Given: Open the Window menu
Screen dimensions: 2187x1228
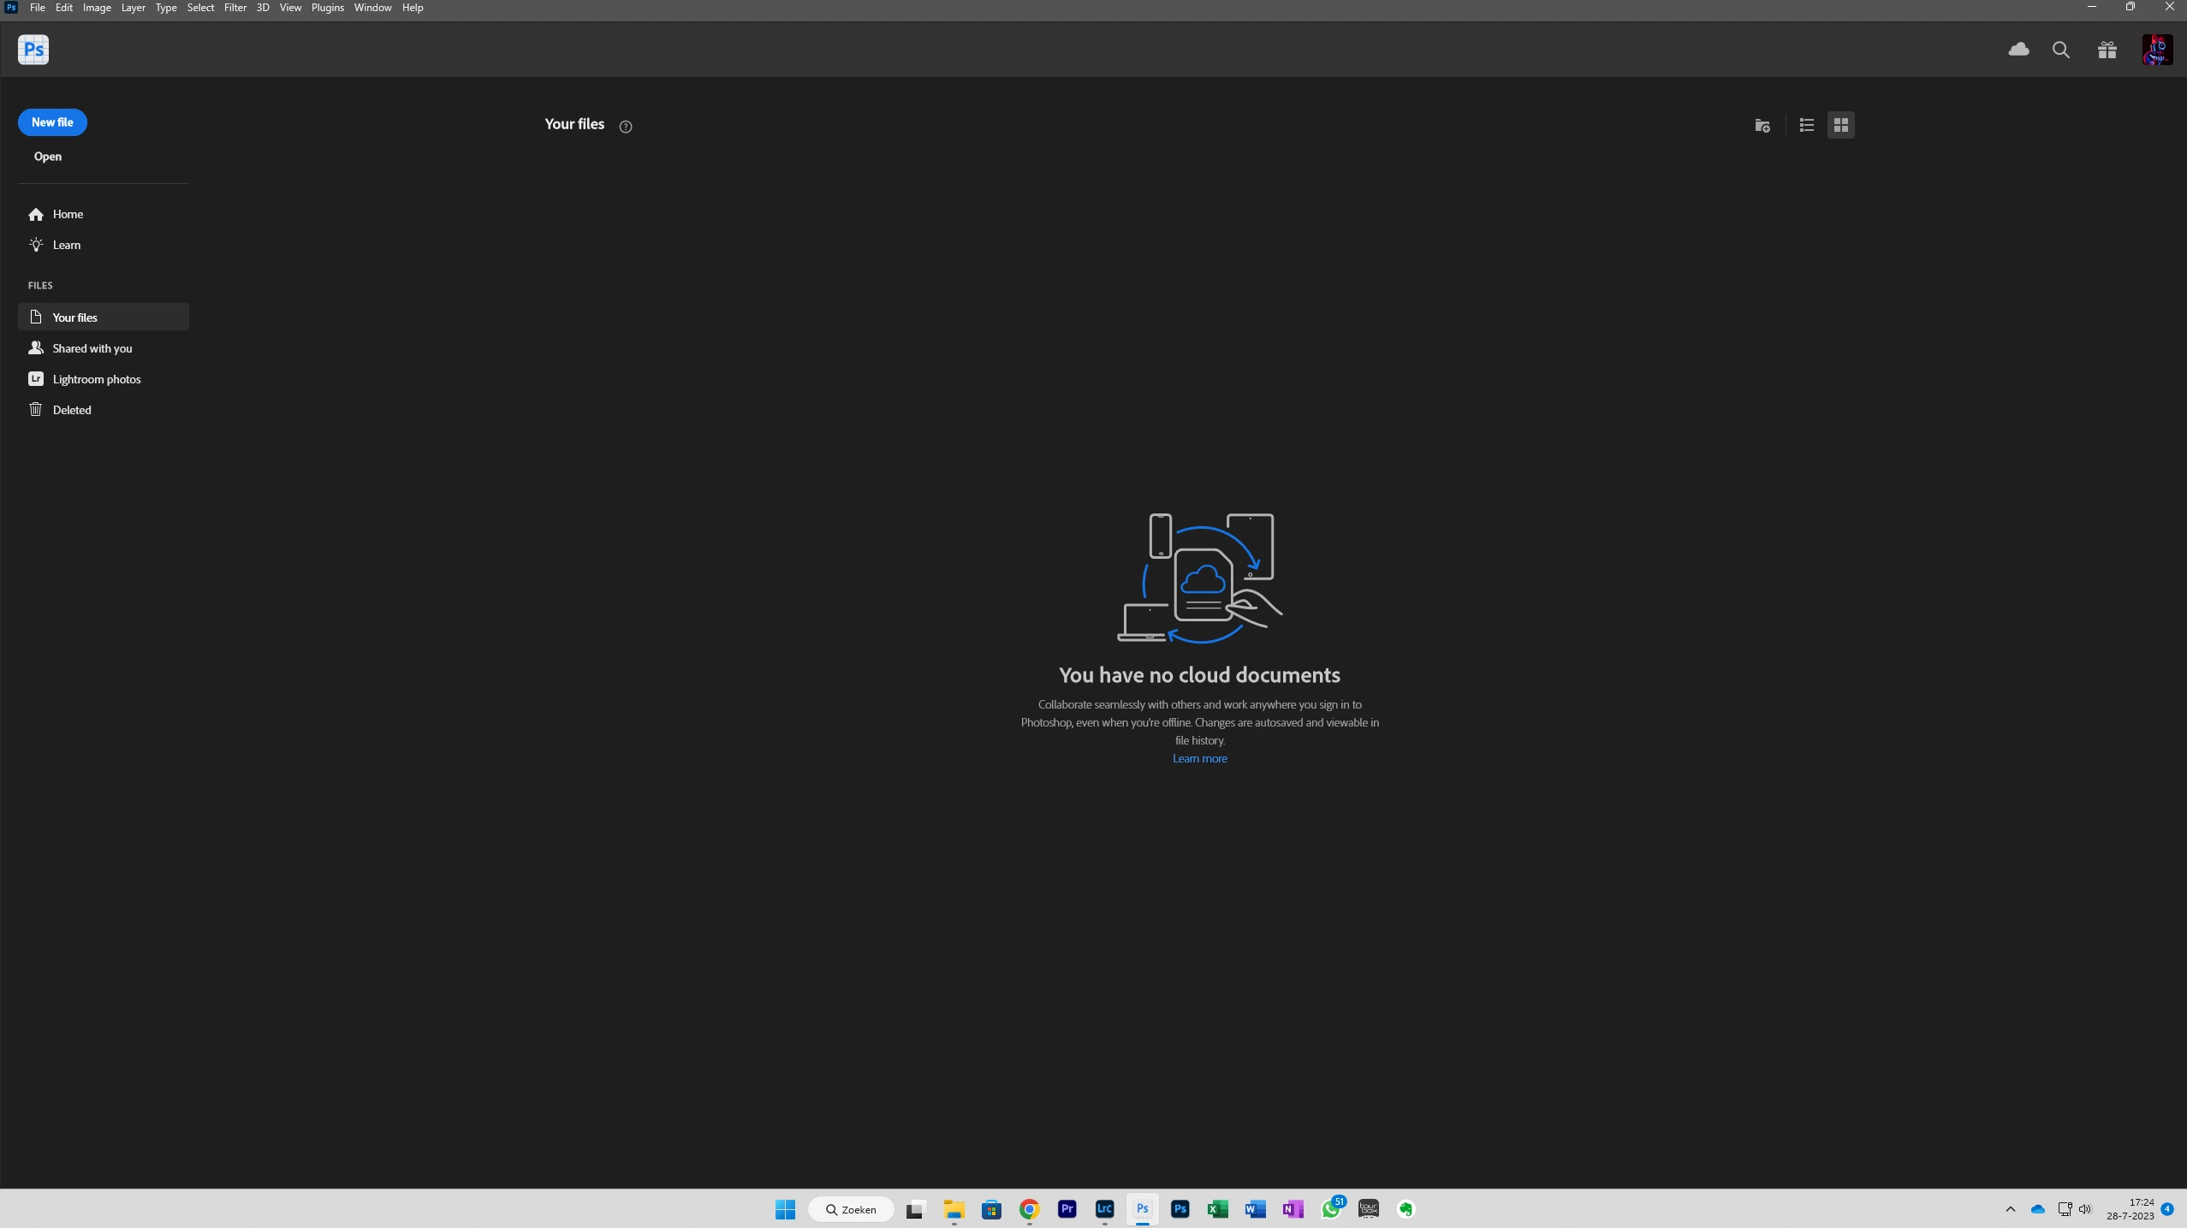Looking at the screenshot, I should (x=372, y=8).
